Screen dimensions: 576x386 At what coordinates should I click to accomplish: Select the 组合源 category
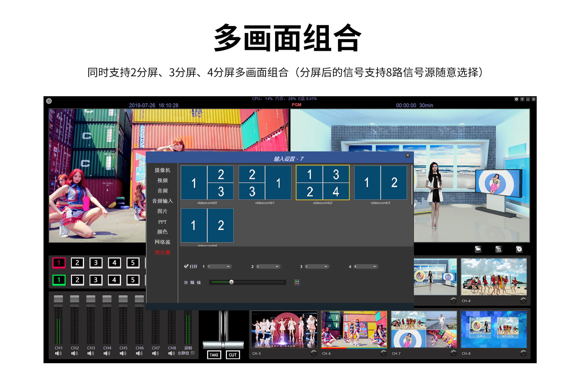click(162, 252)
